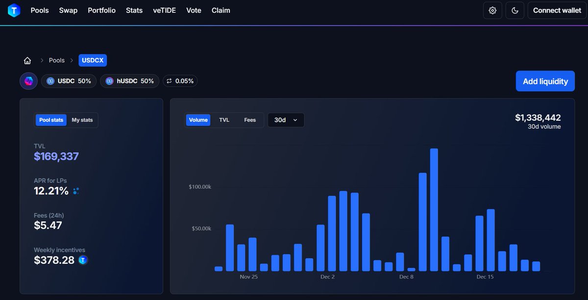Open the Swap menu item
The image size is (588, 300).
coord(68,10)
